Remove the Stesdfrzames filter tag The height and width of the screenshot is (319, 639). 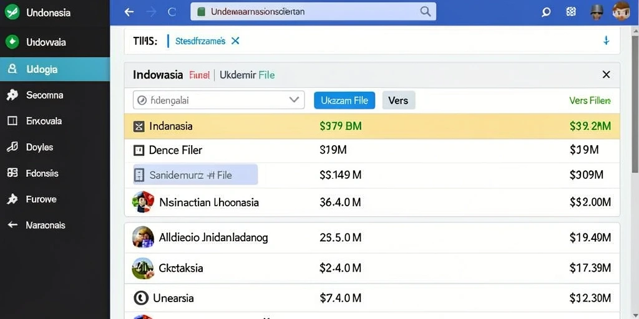tap(235, 40)
